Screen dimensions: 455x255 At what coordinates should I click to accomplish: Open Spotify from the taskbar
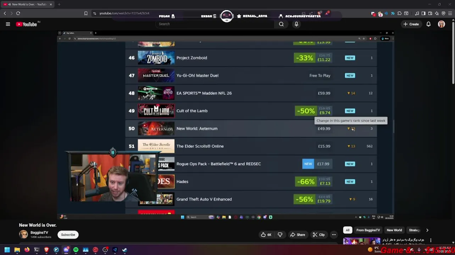click(76, 250)
